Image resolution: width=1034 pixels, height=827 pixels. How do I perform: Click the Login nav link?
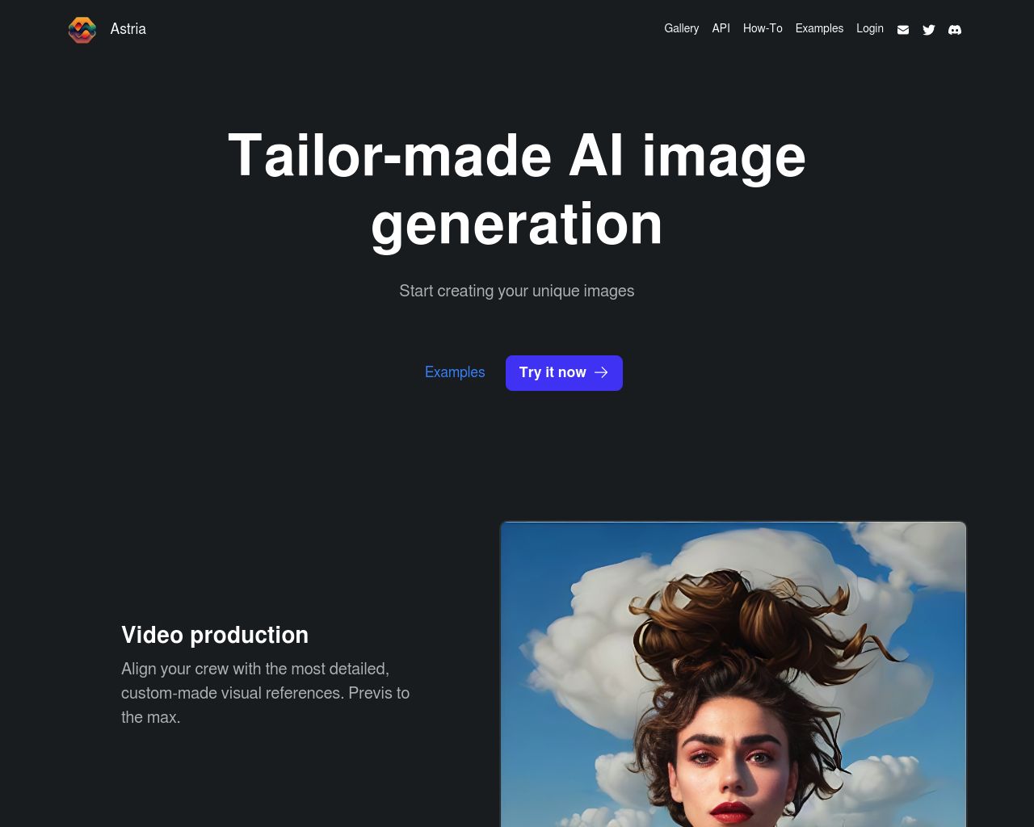[870, 28]
